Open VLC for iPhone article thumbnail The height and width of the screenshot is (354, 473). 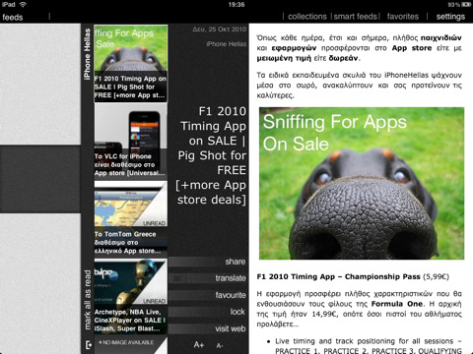click(x=131, y=141)
